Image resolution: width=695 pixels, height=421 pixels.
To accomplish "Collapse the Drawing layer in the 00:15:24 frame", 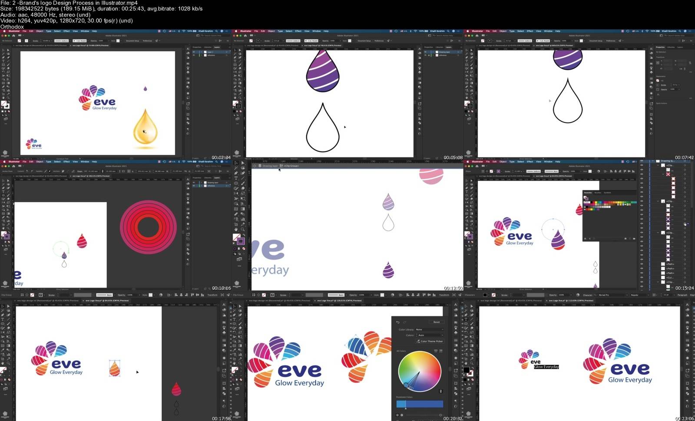I will coord(652,161).
